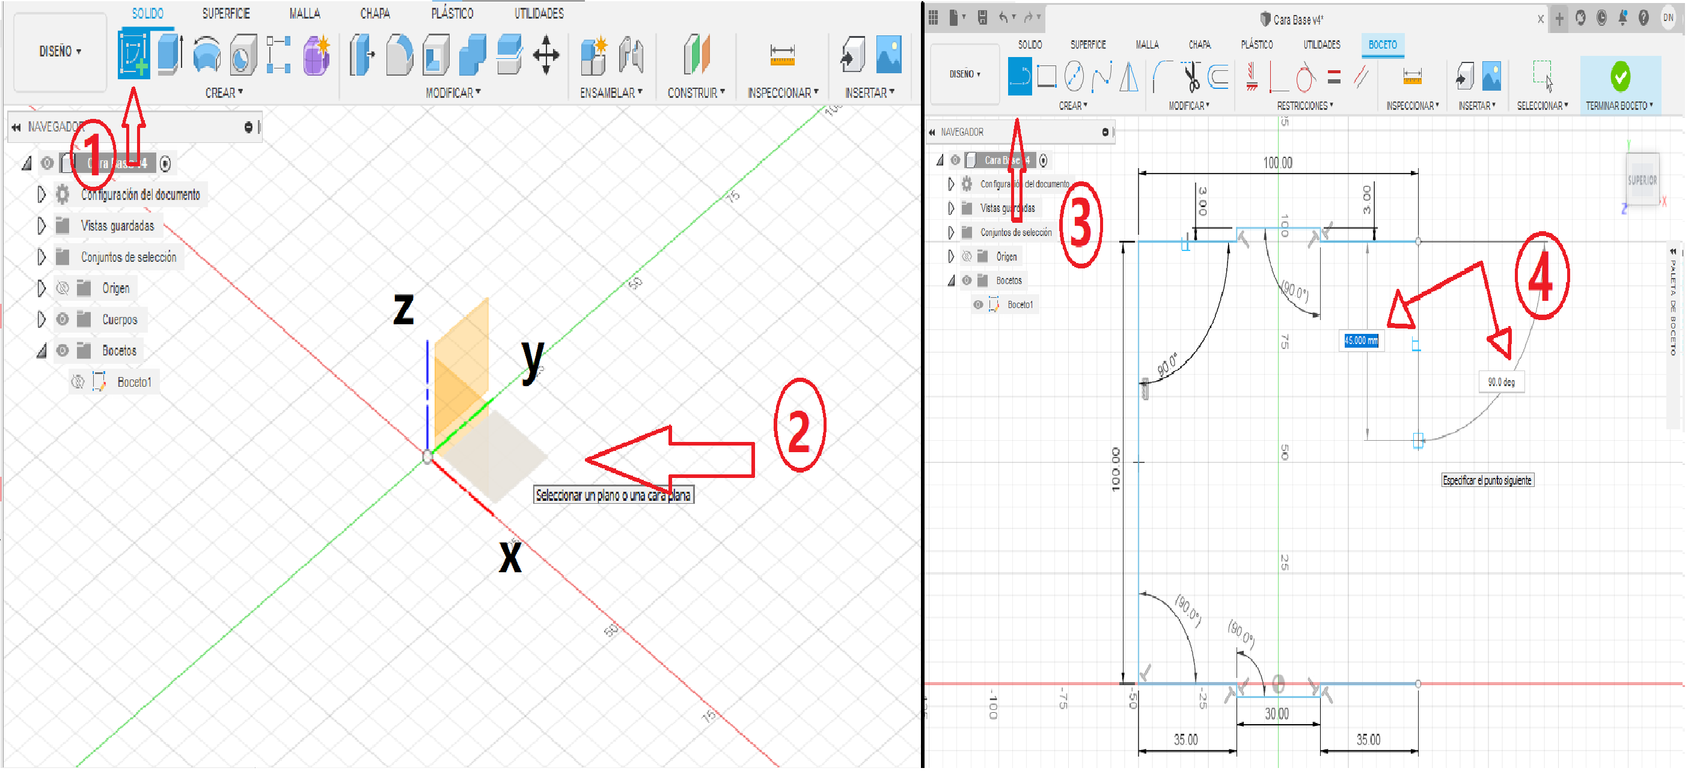Screen dimensions: 1700x771
Task: Open the ENSAMBLAR dropdown menu
Action: coord(613,93)
